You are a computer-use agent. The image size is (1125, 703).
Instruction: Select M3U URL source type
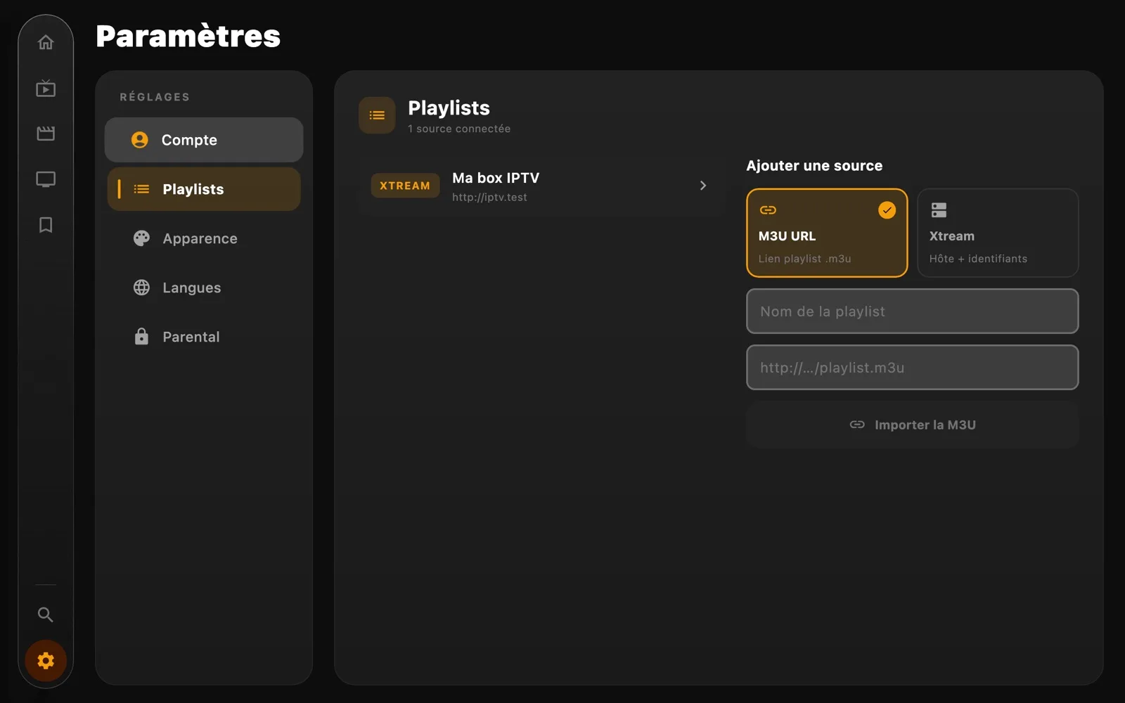click(x=827, y=233)
